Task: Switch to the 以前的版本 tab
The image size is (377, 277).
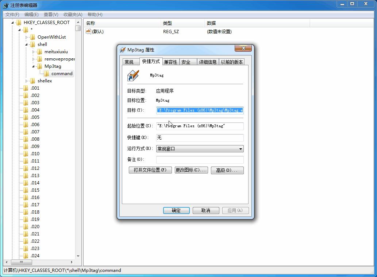Action: coord(232,62)
